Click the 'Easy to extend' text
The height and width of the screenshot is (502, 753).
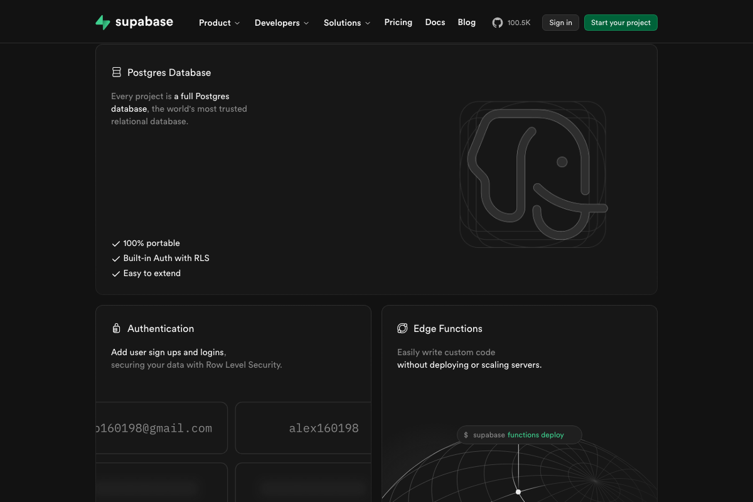(152, 273)
